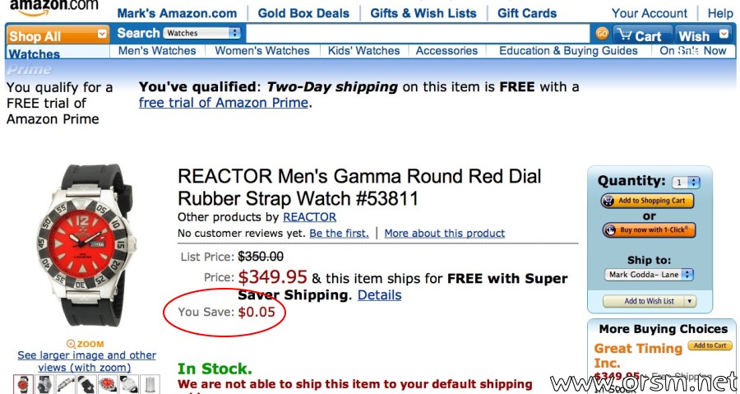
Task: Expand the Add to Wish List arrow
Action: pyautogui.click(x=690, y=301)
